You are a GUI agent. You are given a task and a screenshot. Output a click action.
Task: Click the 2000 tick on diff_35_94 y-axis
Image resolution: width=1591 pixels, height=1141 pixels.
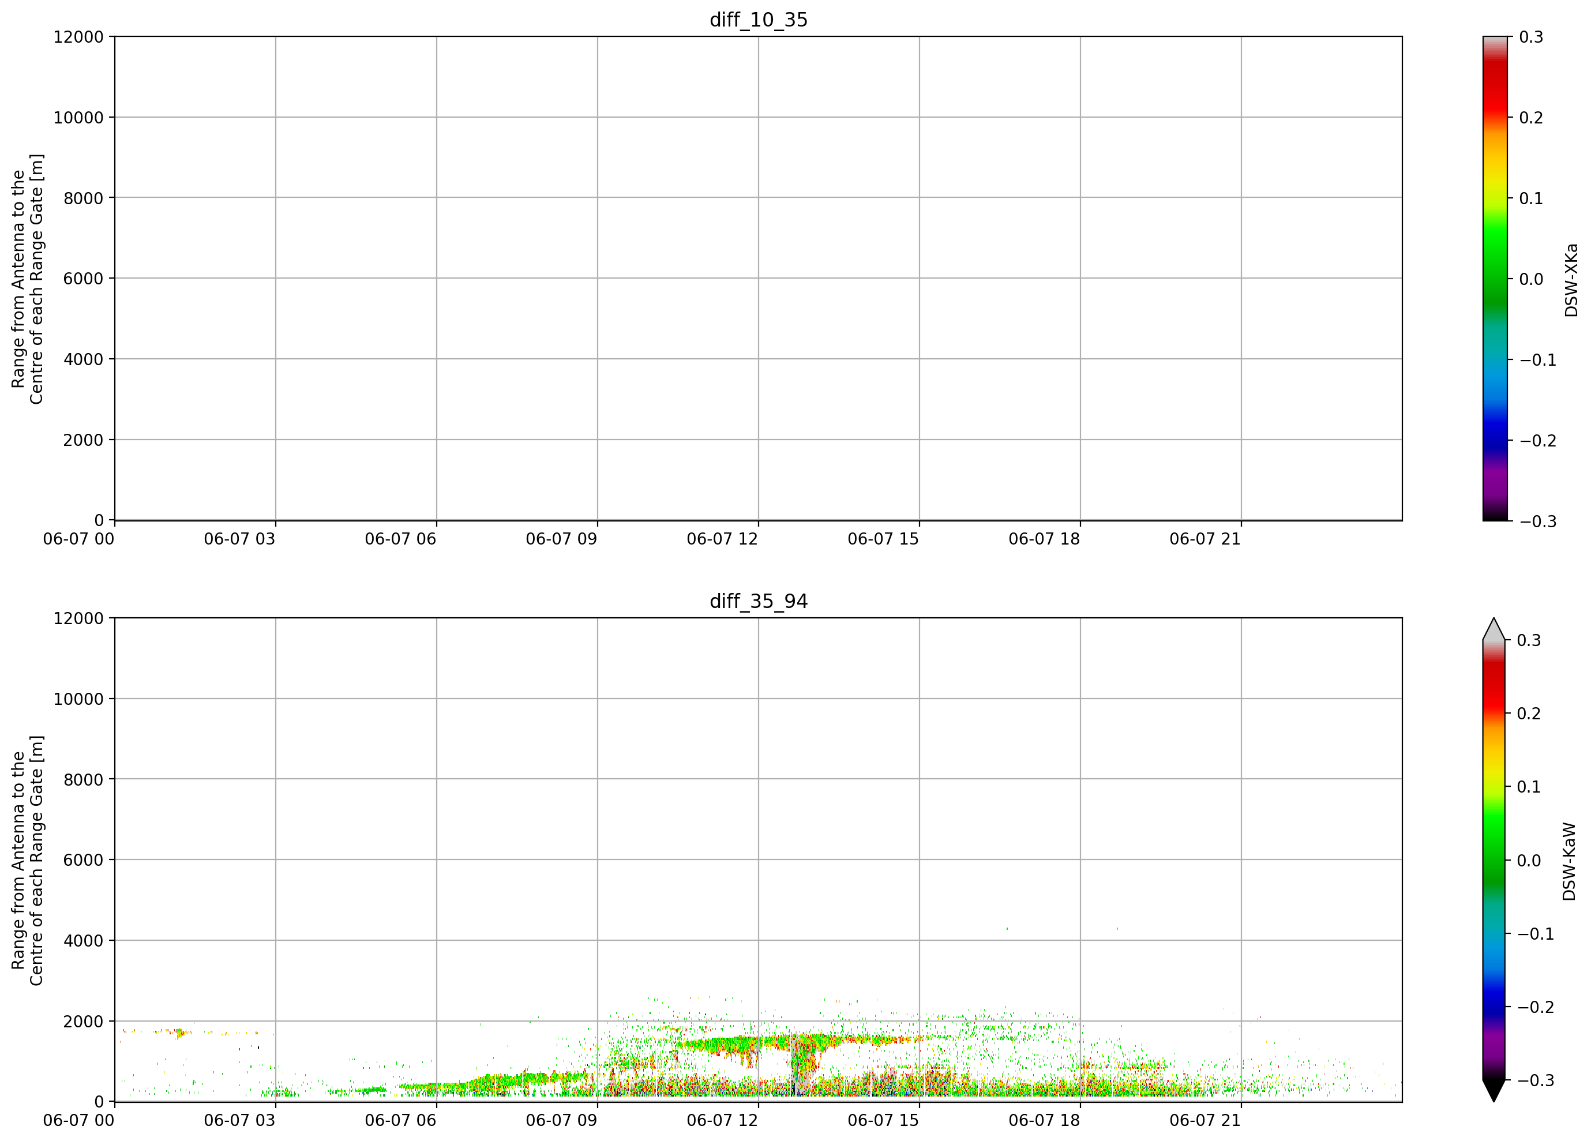coord(84,1022)
